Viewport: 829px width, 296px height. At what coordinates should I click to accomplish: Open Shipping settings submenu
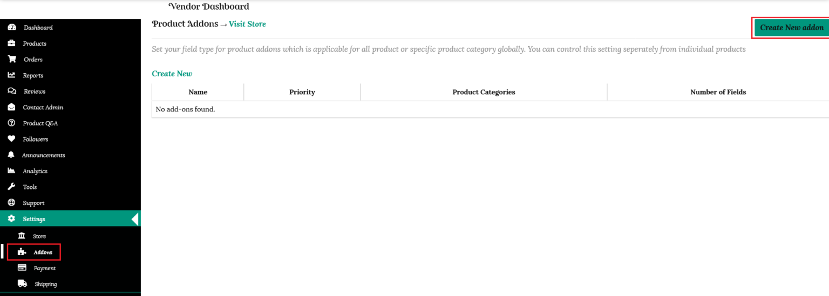point(45,284)
